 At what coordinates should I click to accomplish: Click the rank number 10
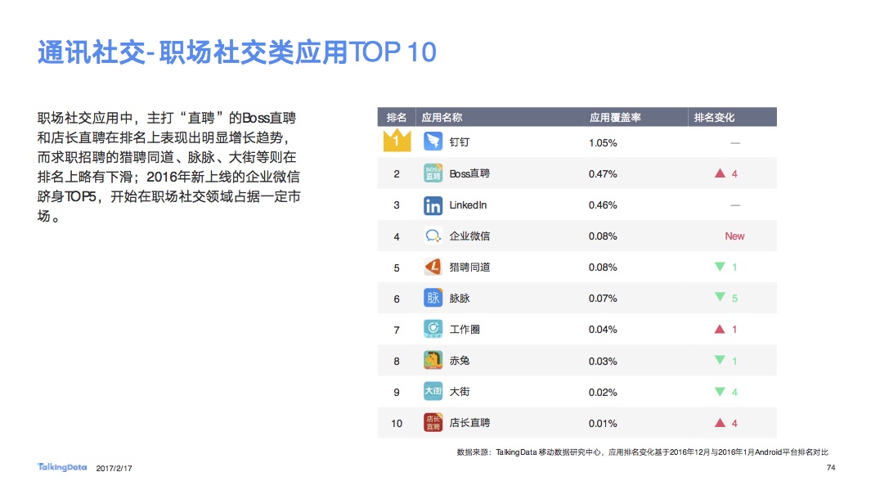(x=397, y=424)
